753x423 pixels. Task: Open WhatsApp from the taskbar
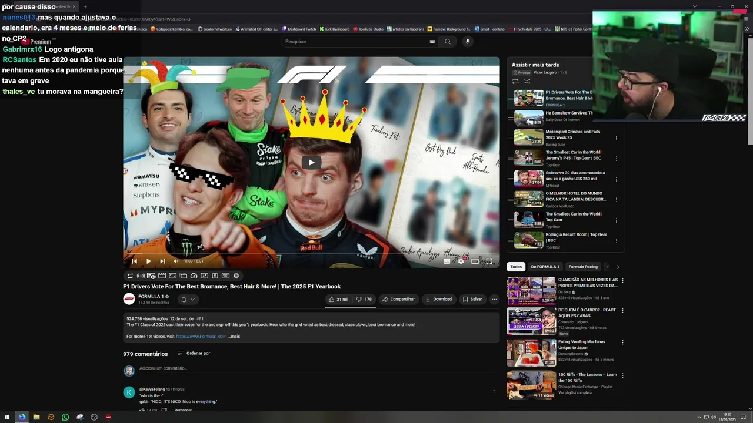coord(65,417)
